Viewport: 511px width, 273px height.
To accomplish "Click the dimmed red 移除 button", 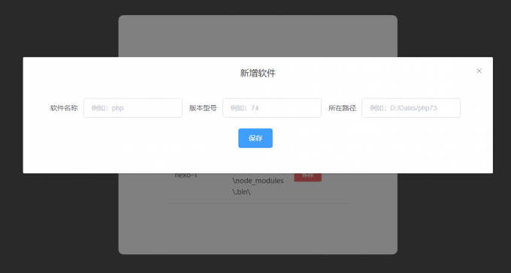I will tap(307, 177).
